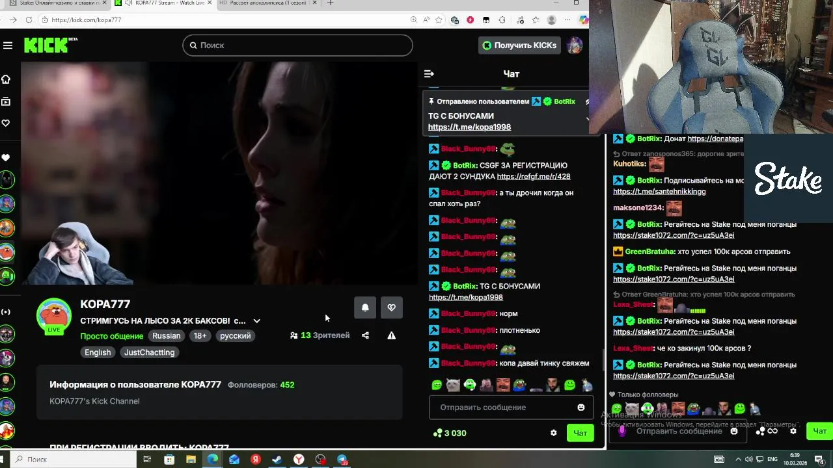Expand the stream title chevron
The image size is (833, 468).
click(256, 321)
